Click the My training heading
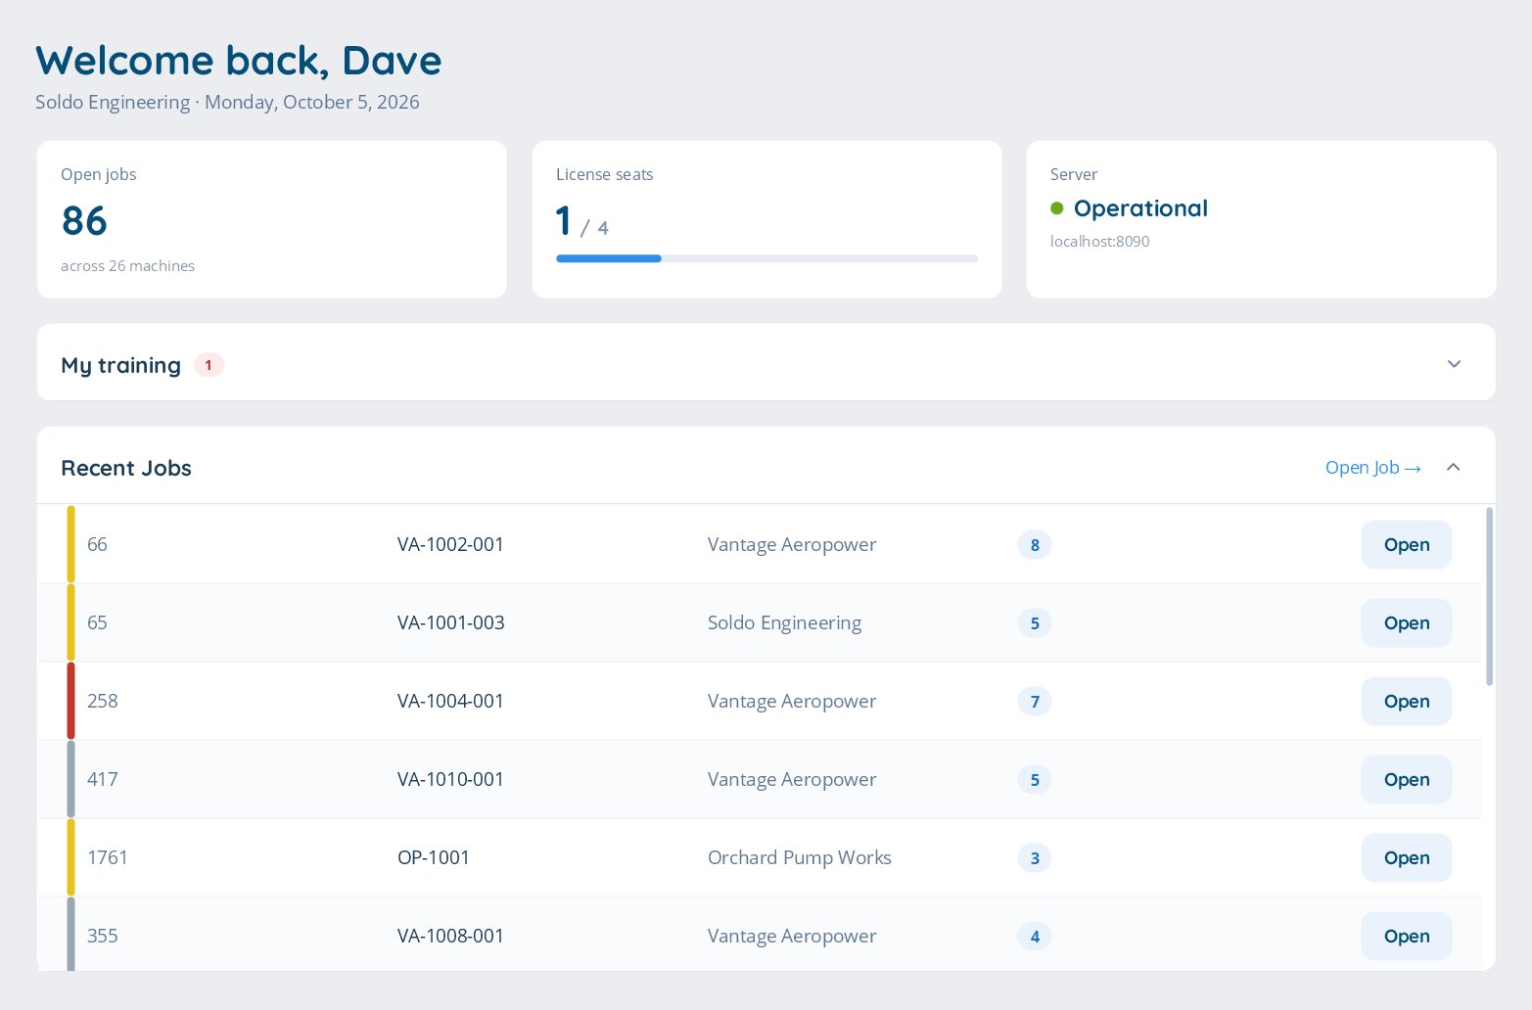The height and width of the screenshot is (1010, 1532). (x=121, y=365)
